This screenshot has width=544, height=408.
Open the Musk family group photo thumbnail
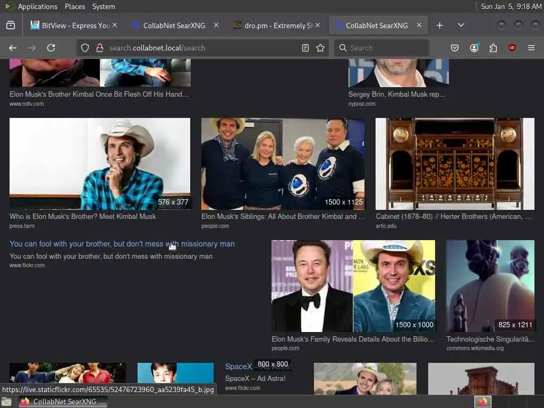click(283, 164)
